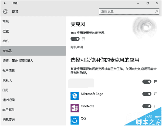162x126 pixels.
Task: Open the 隐私声明 link
Action: tap(77, 47)
